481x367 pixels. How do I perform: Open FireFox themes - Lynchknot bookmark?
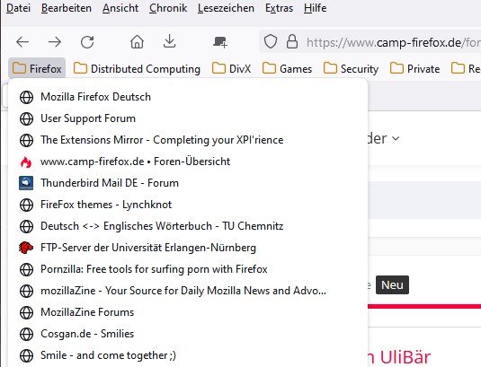[188, 205]
